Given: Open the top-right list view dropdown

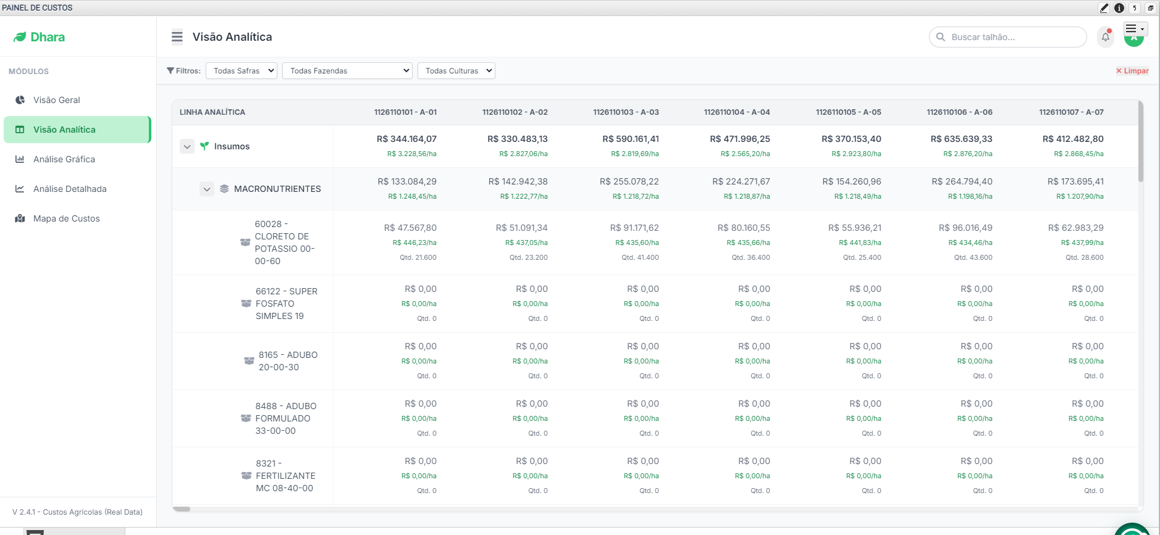Looking at the screenshot, I should pos(1135,29).
